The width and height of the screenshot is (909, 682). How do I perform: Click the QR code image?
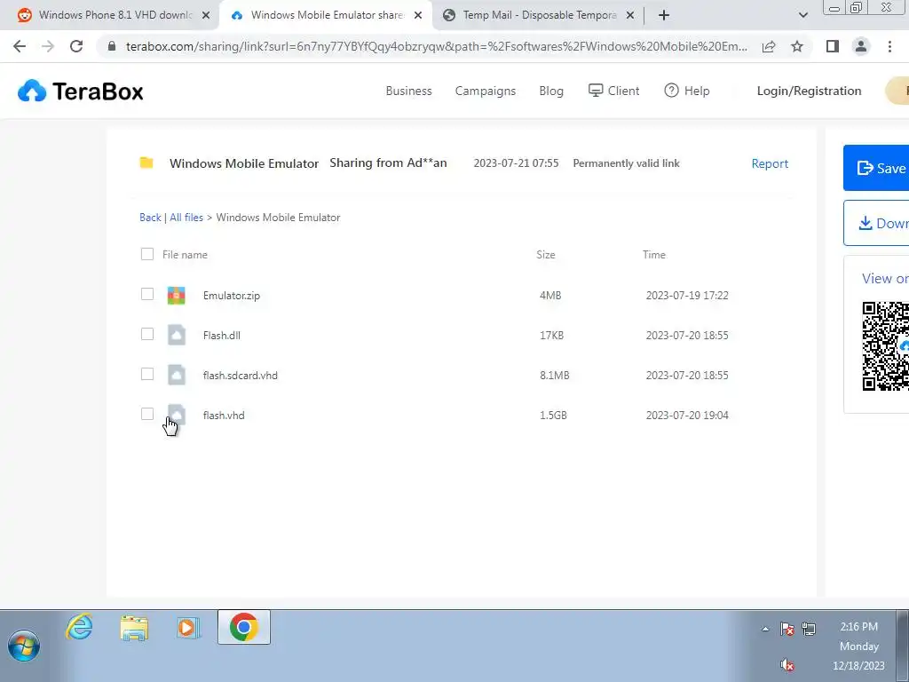[885, 346]
